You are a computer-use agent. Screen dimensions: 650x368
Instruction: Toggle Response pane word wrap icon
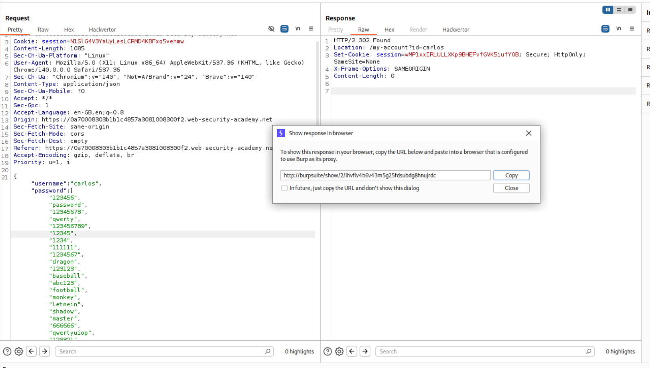tap(605, 29)
